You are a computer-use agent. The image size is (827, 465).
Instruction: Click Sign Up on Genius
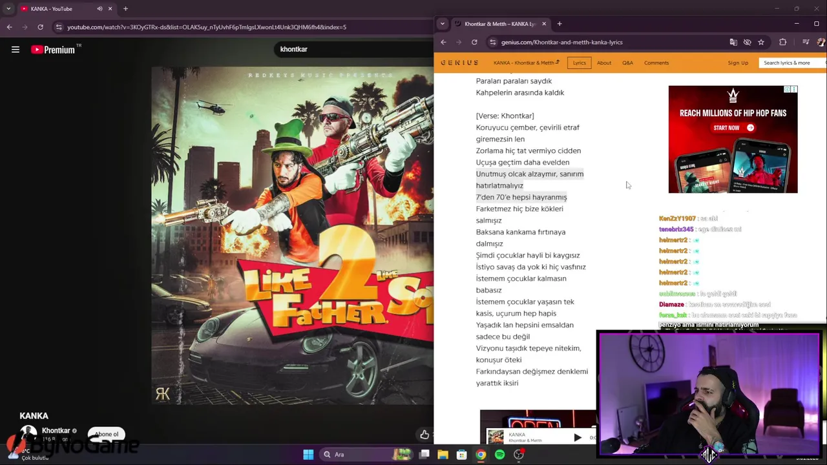point(738,63)
